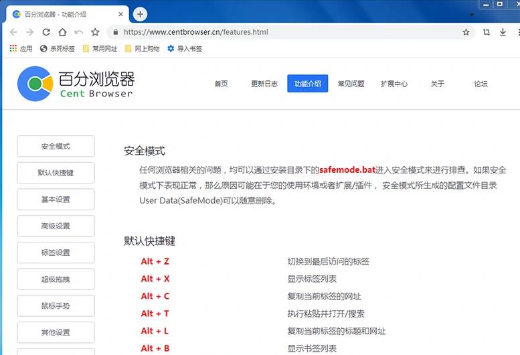Open 论坛 in site navigation
Screen dimensions: 520x355
point(481,84)
